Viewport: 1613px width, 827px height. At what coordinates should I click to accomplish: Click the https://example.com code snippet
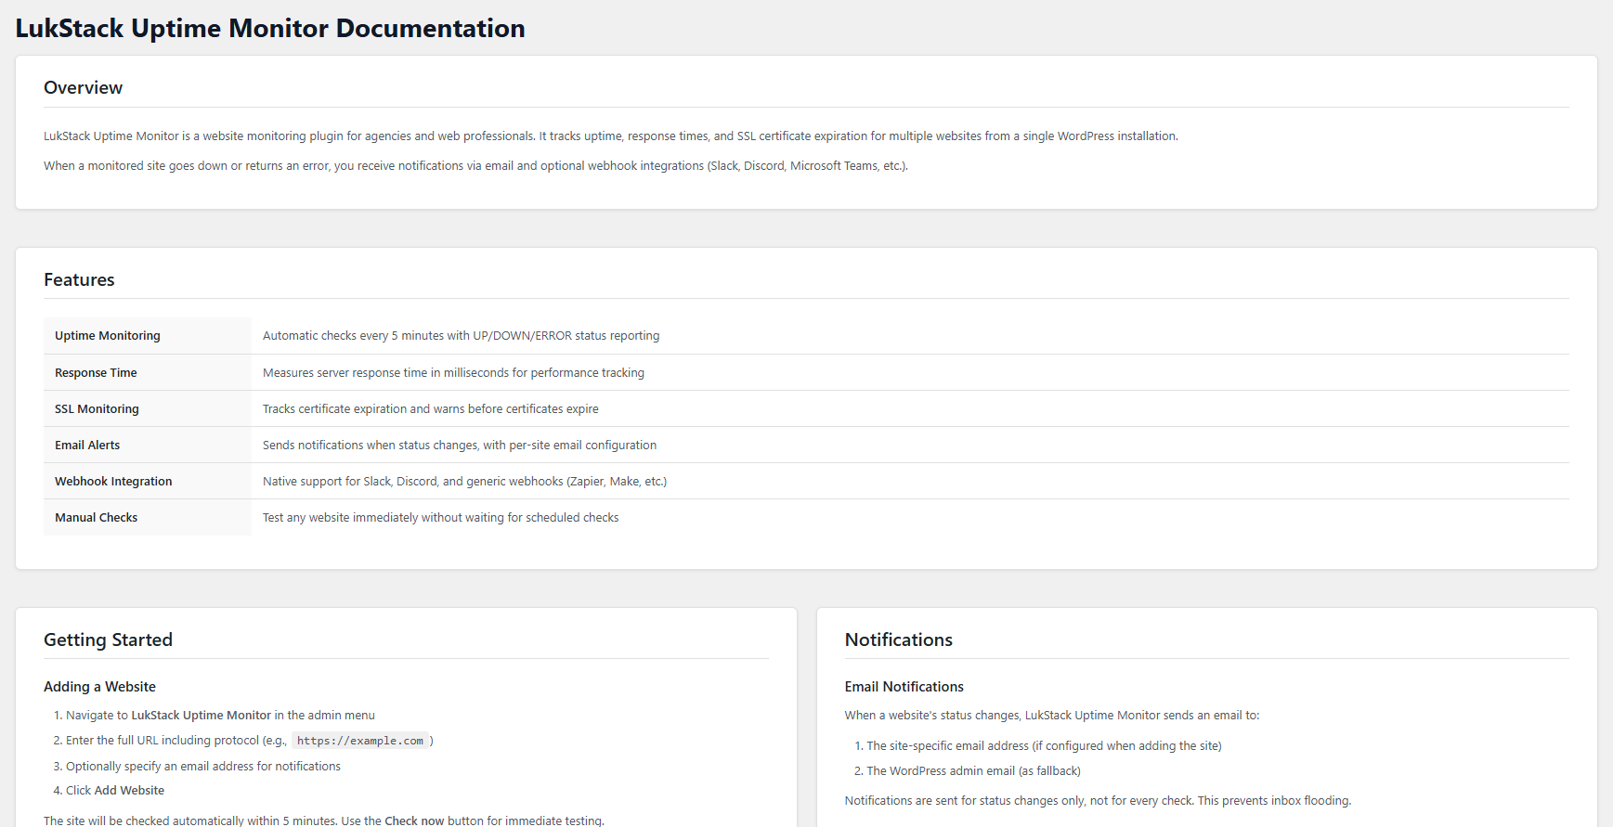(x=360, y=741)
